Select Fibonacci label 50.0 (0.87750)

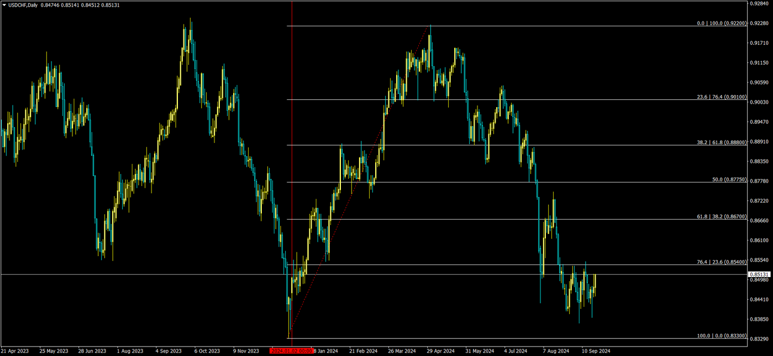coord(729,179)
